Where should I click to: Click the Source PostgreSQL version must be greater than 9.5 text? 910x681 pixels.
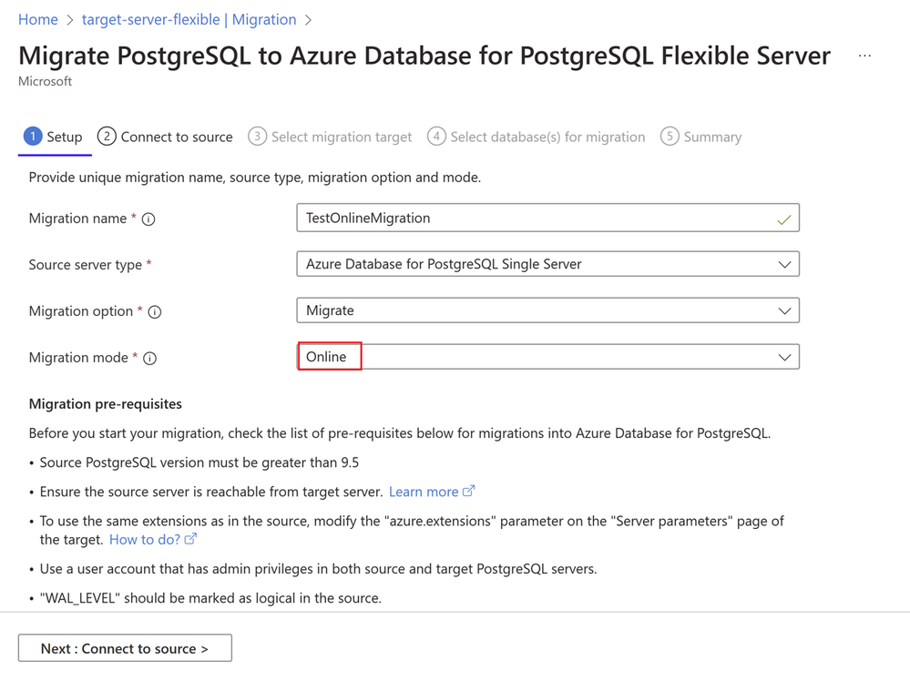coord(199,462)
